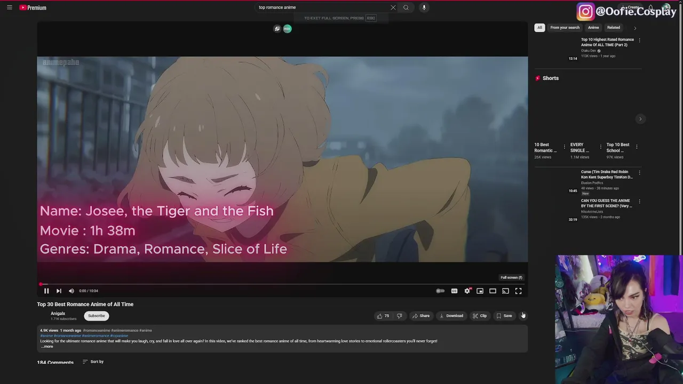683x384 pixels.
Task: Click the Elusion Podfics channel name
Action: pos(592,183)
